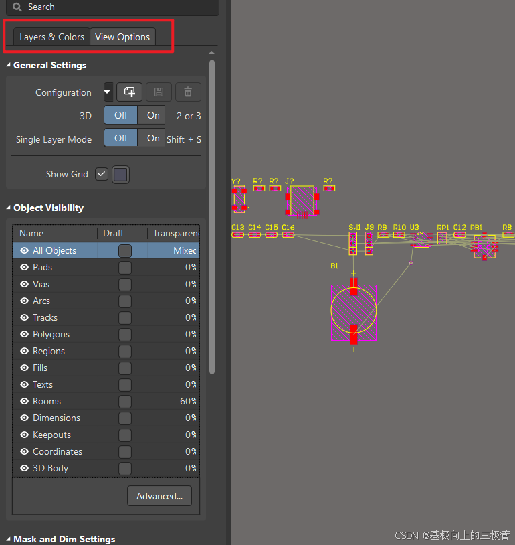Check Draft box for All Objects
The image size is (515, 545).
(x=125, y=251)
